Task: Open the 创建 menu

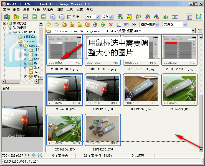Action: click(60, 9)
